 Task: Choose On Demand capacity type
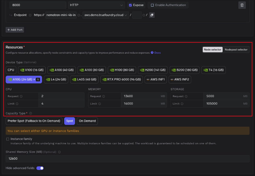point(87,121)
